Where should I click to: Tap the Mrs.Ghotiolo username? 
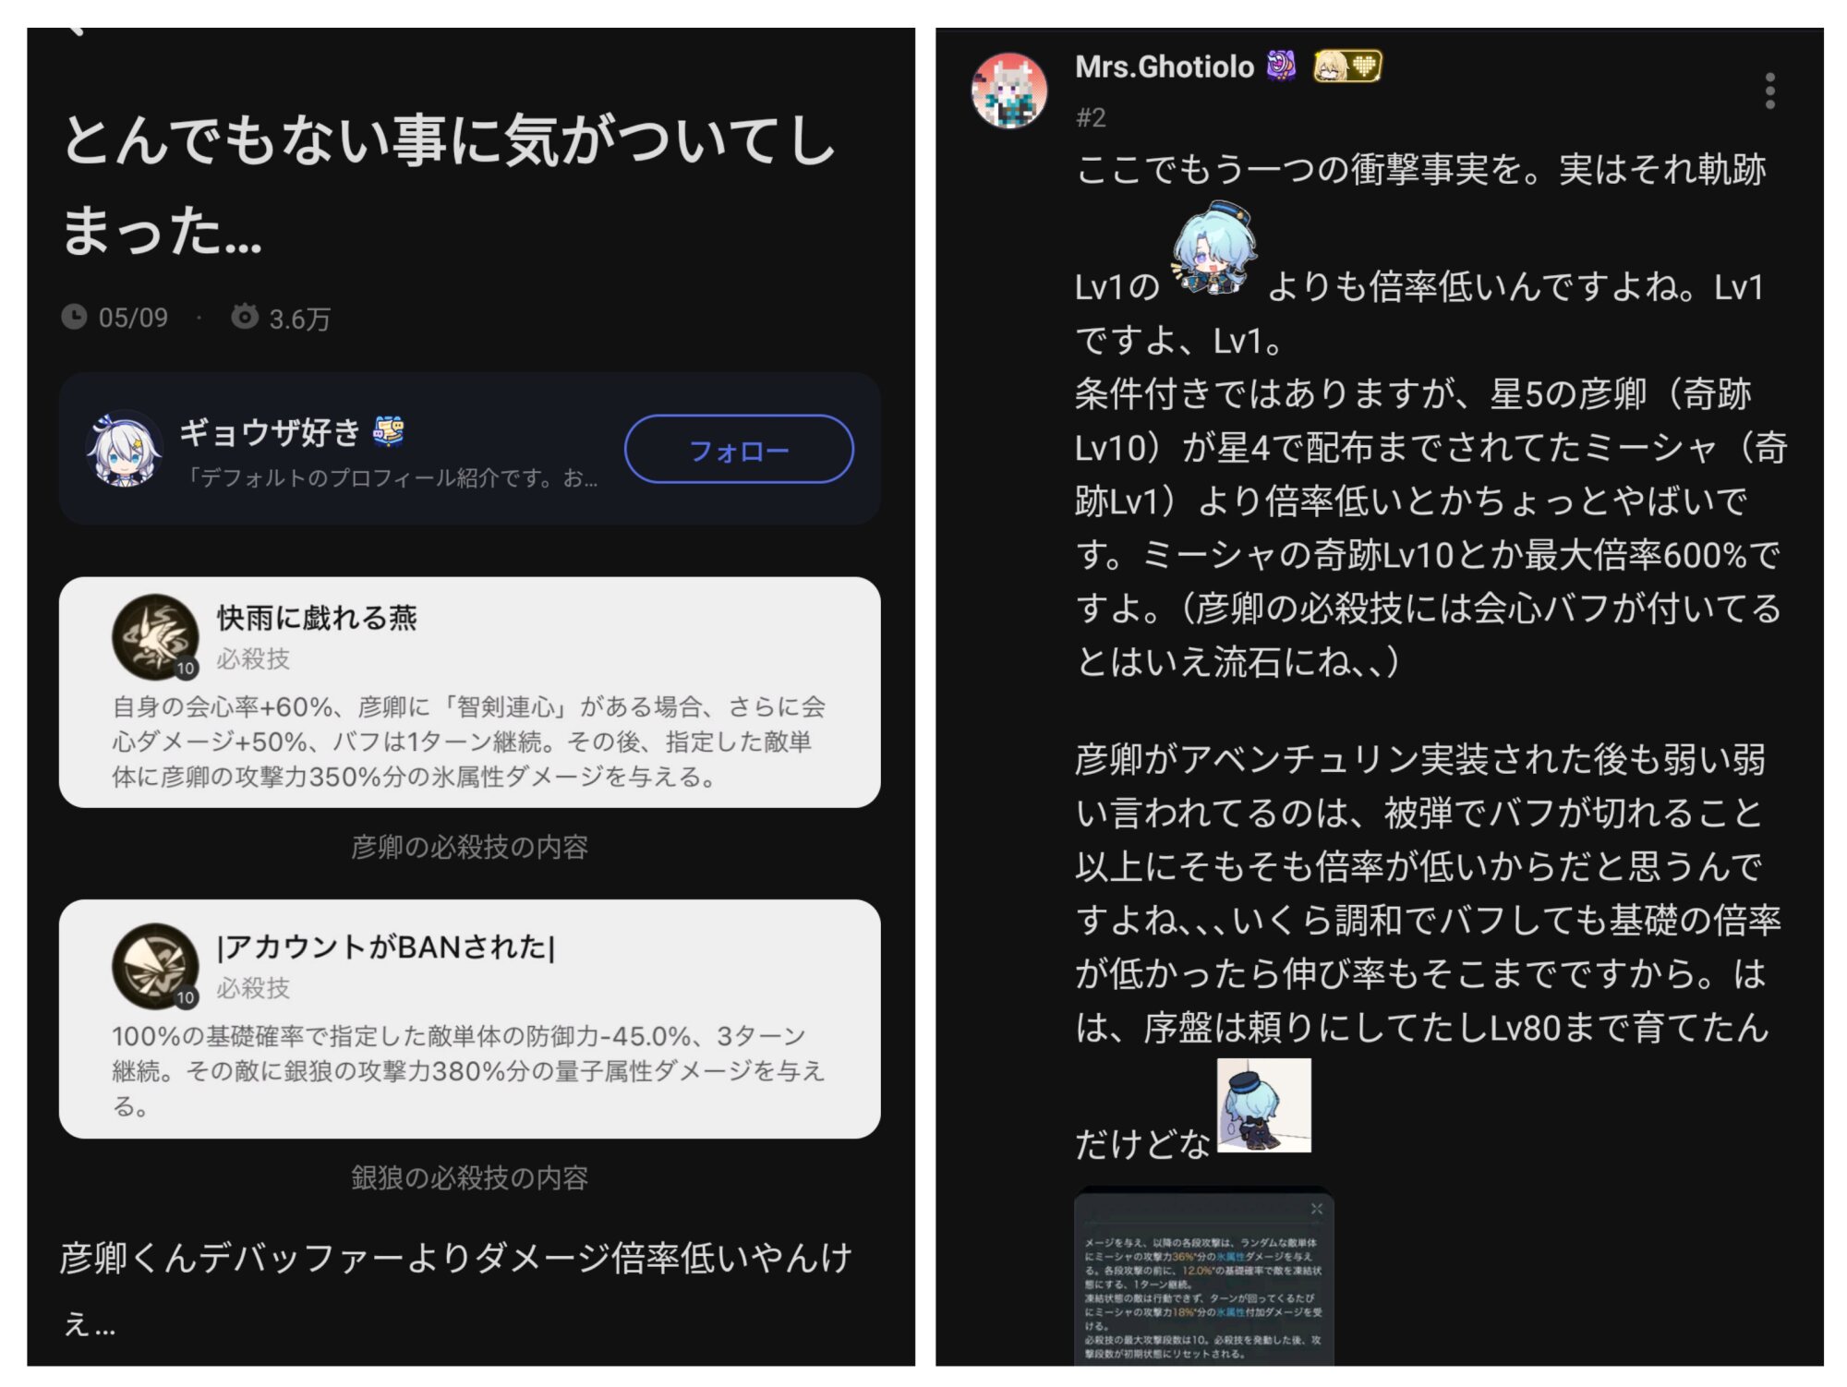[1165, 66]
